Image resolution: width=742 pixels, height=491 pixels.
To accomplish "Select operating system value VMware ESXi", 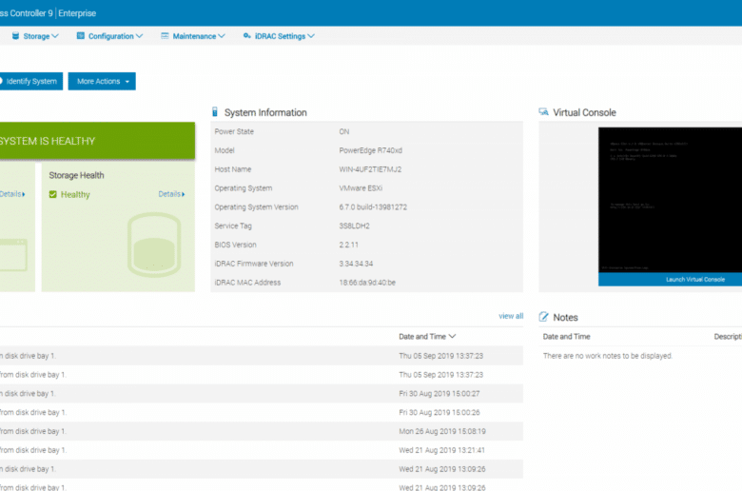I will [x=361, y=188].
